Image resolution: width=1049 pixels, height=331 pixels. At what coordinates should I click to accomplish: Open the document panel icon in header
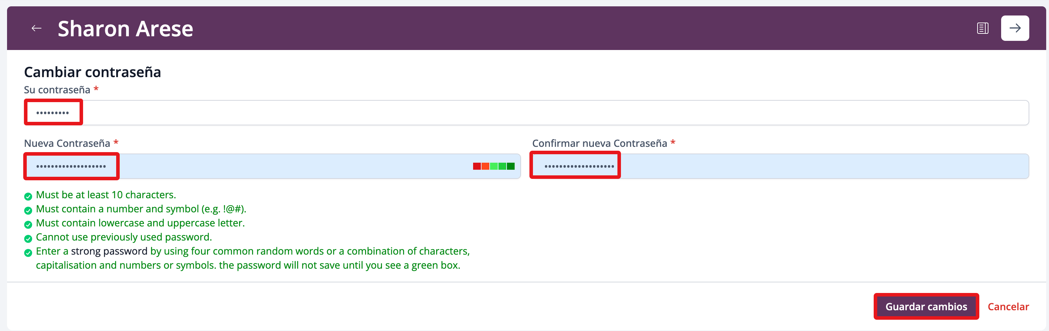[x=982, y=28]
